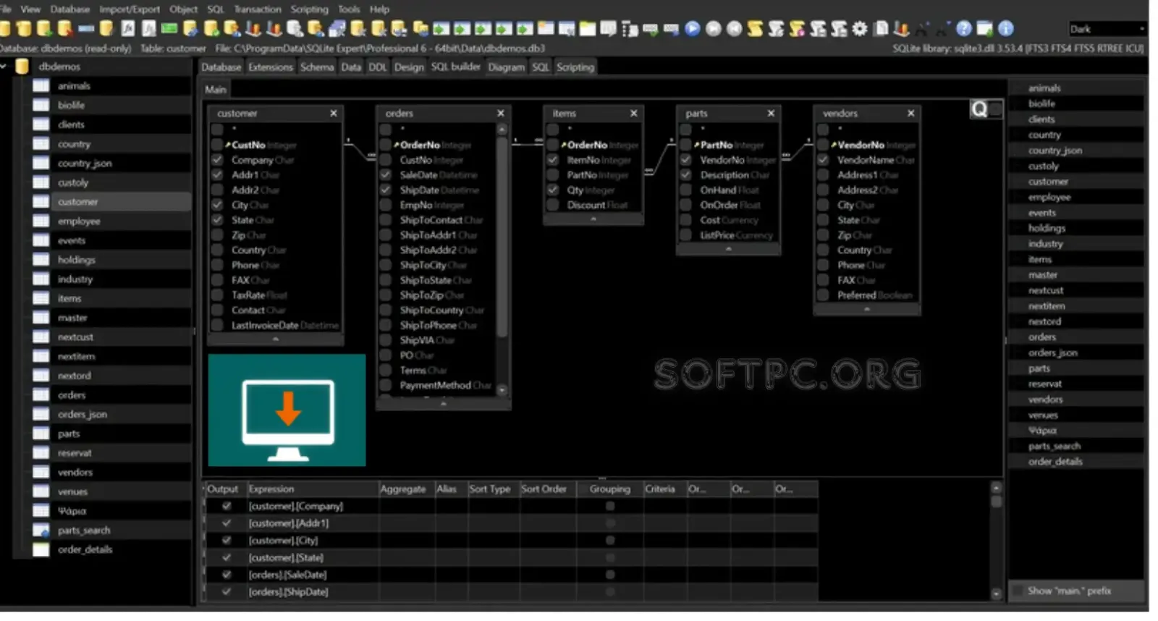Click the orders field list scroll-down arrow
The width and height of the screenshot is (1158, 621).
pyautogui.click(x=502, y=390)
